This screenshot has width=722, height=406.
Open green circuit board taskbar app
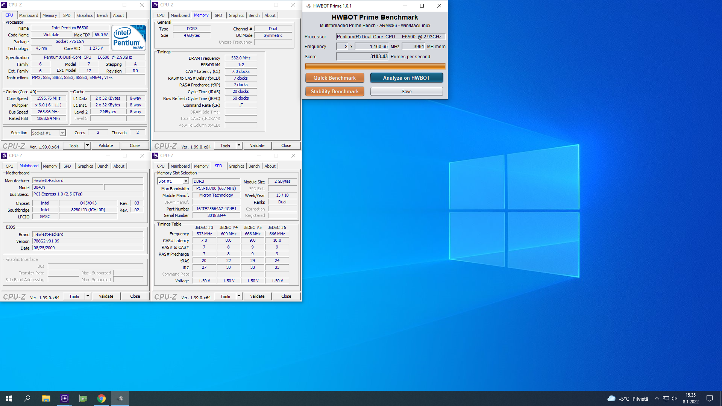click(83, 398)
